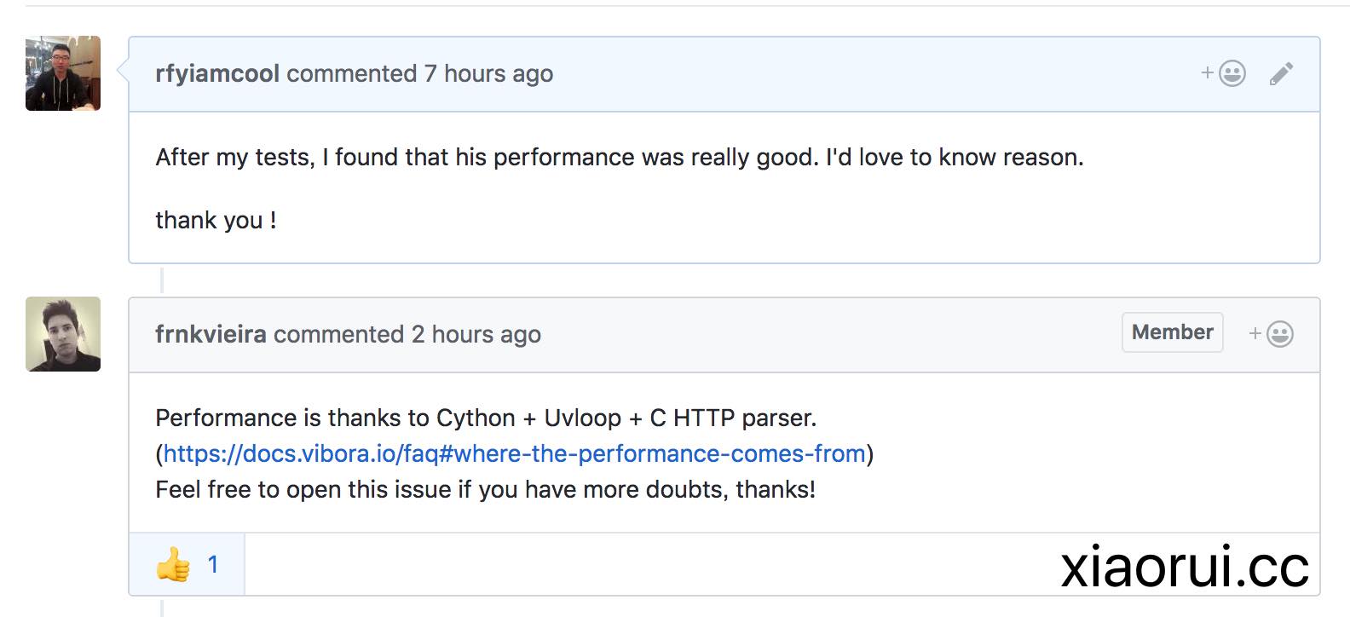The height and width of the screenshot is (617, 1350).
Task: Click the "2 hours ago" timestamp
Action: [x=476, y=334]
